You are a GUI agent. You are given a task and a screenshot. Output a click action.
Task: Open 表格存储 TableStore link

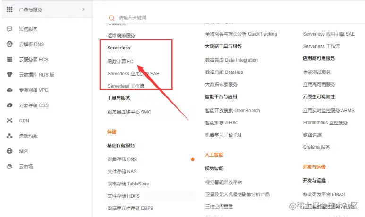click(x=128, y=184)
